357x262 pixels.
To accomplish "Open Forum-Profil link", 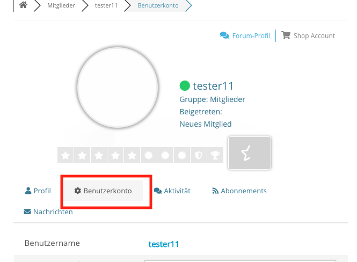I will [251, 36].
